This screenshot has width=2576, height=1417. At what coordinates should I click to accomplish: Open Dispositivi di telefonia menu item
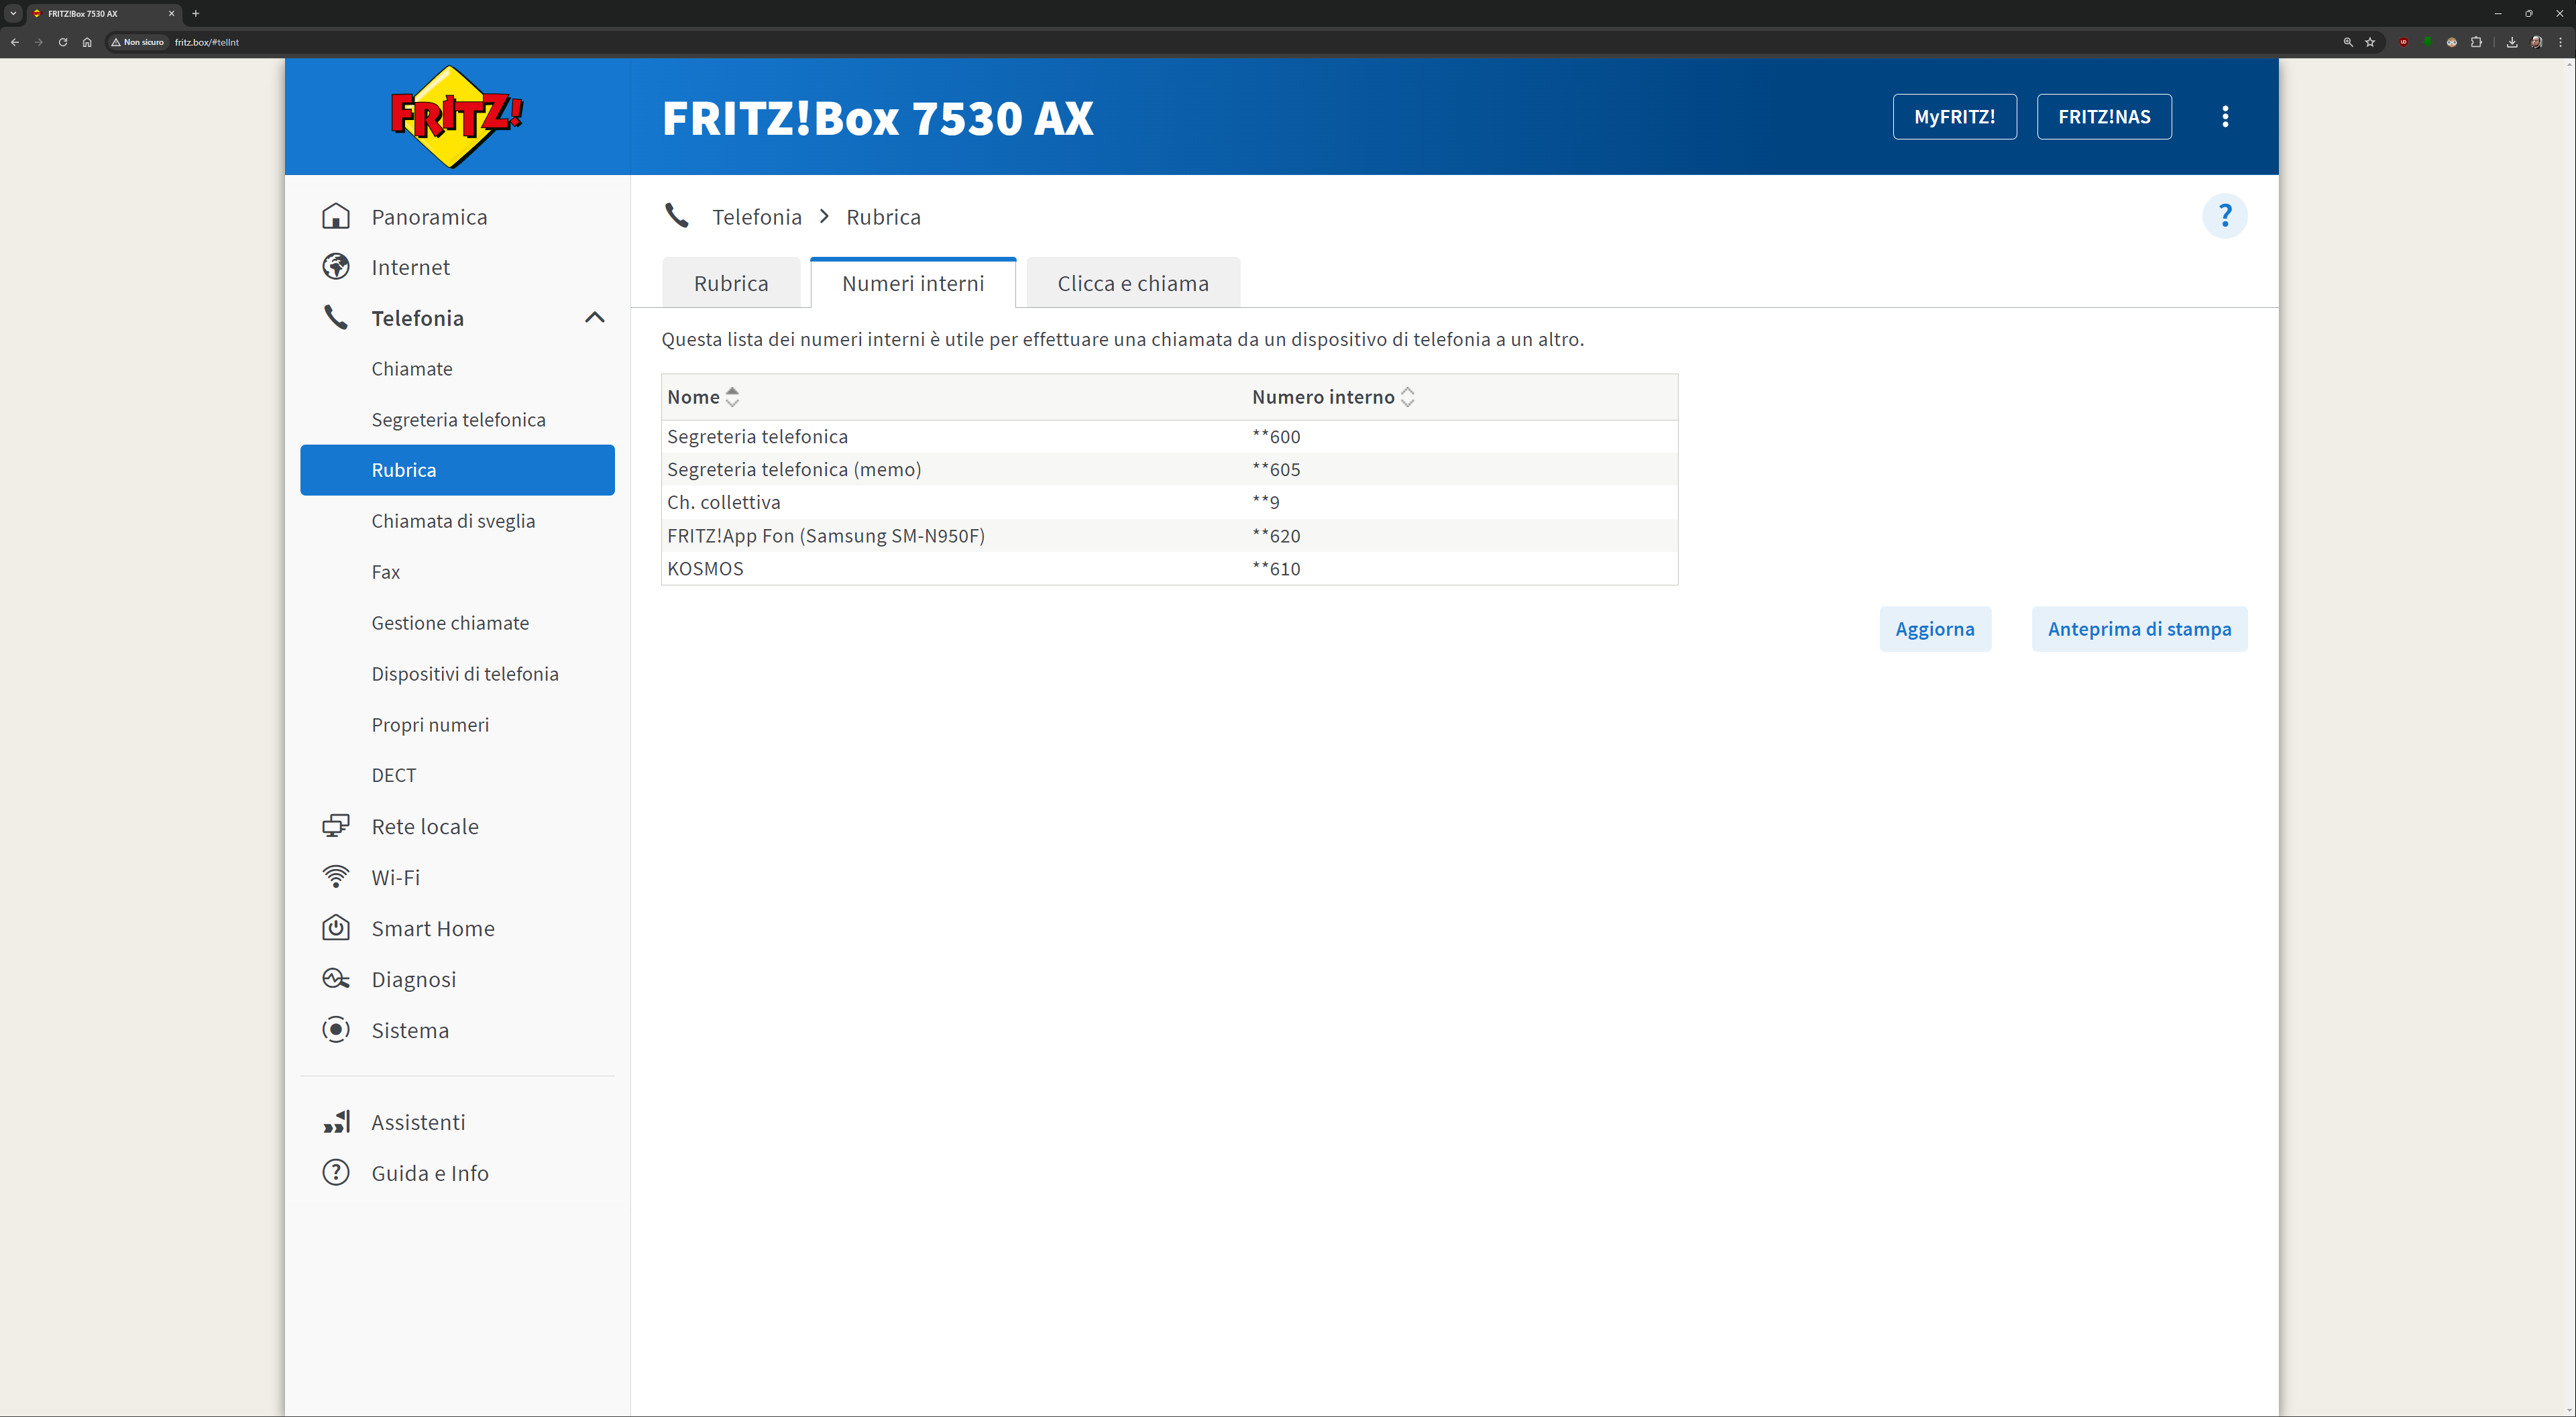coord(465,674)
